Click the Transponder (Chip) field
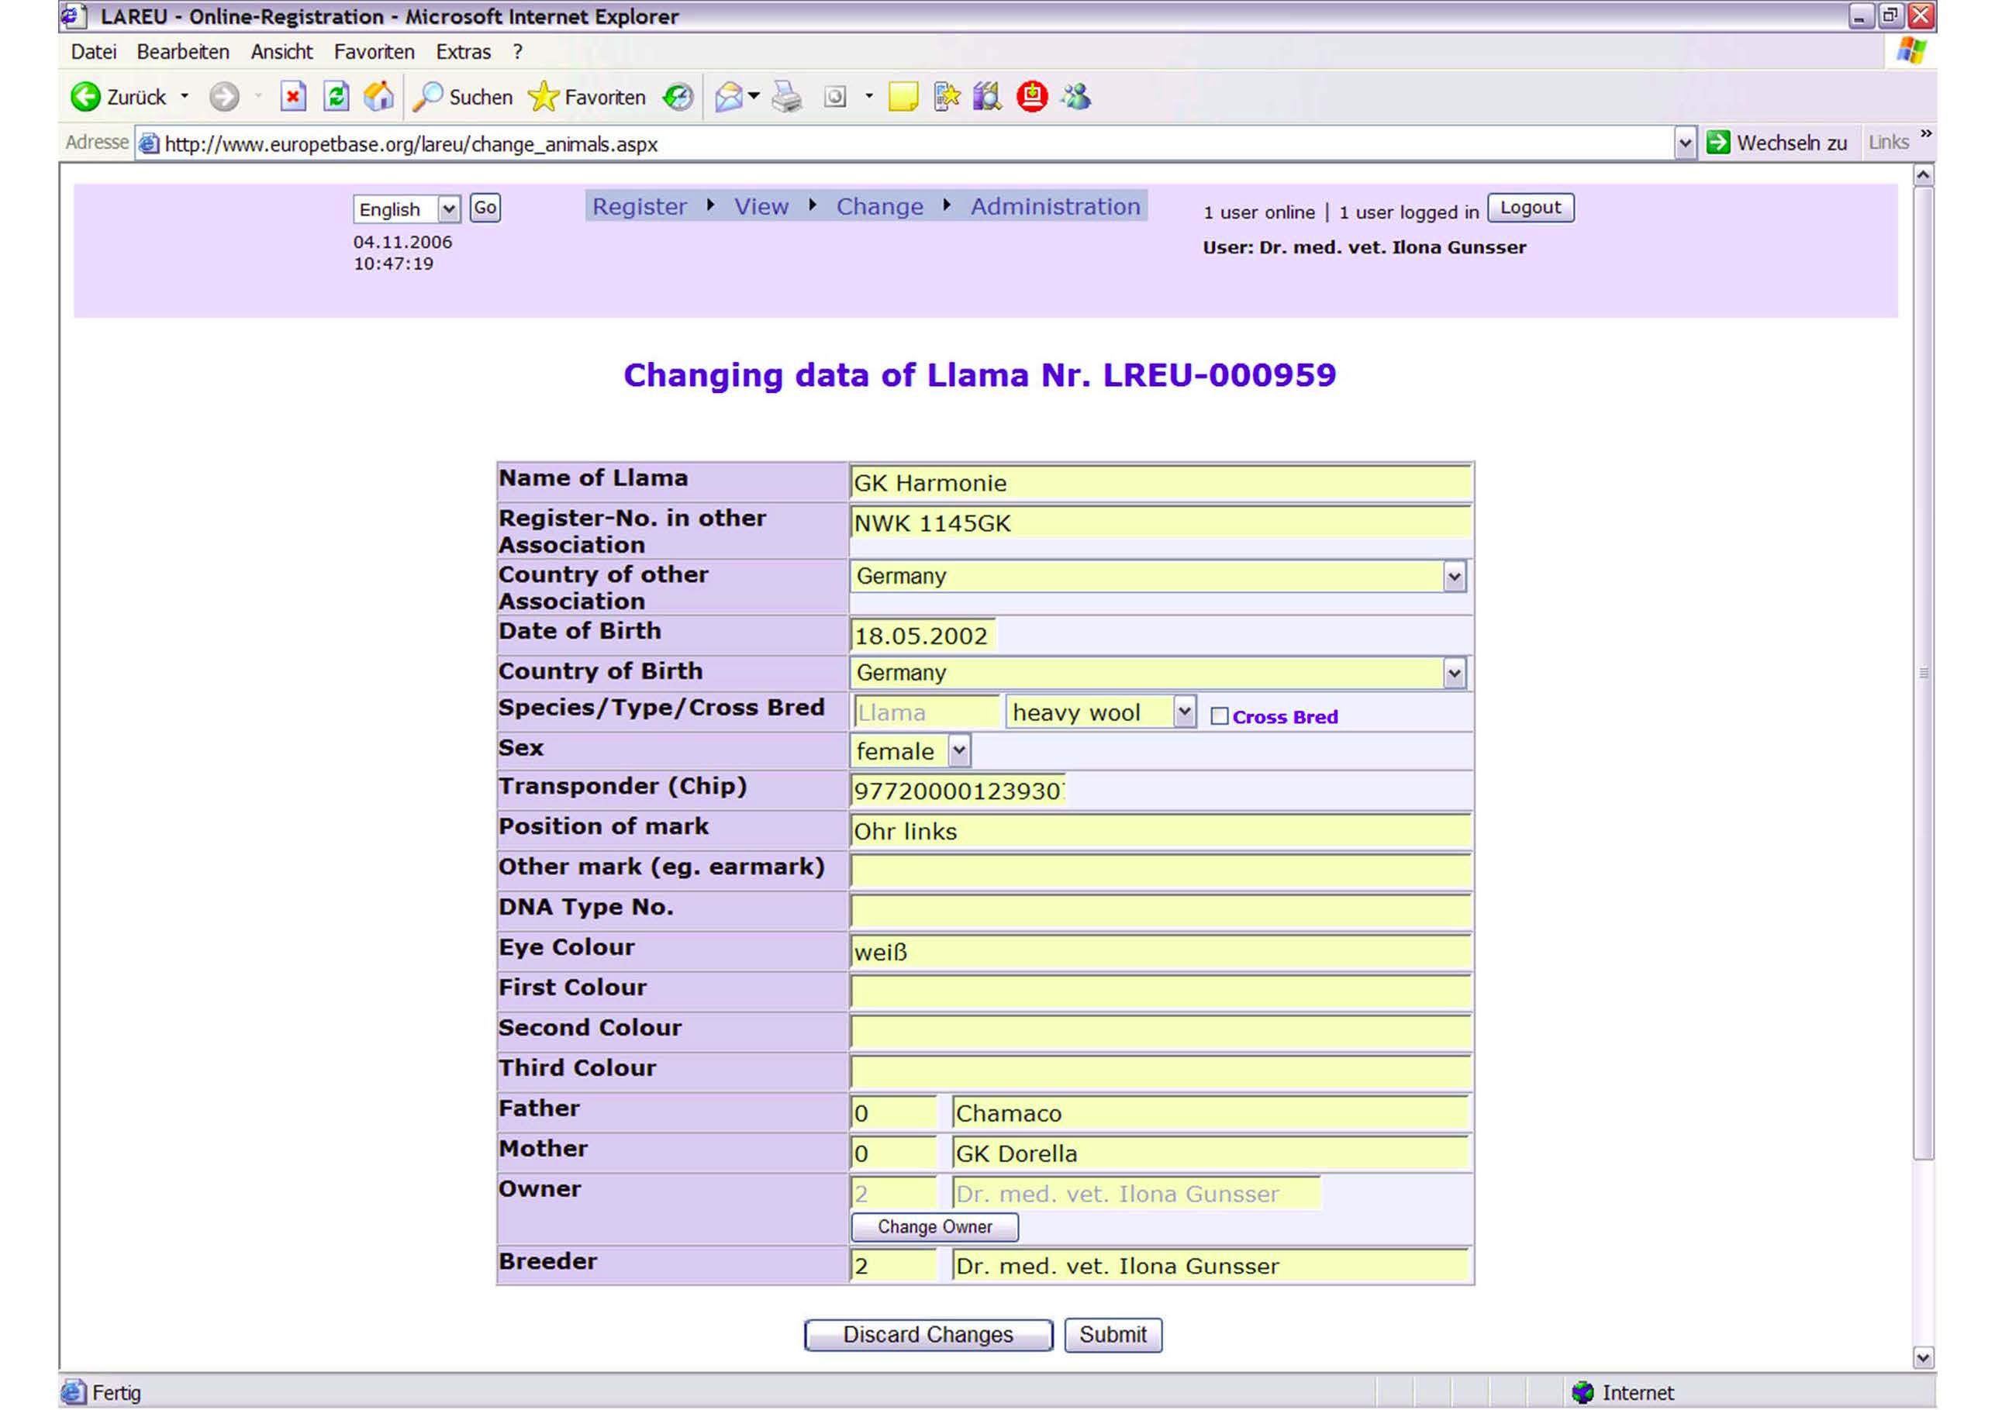The height and width of the screenshot is (1410, 1995). (958, 791)
